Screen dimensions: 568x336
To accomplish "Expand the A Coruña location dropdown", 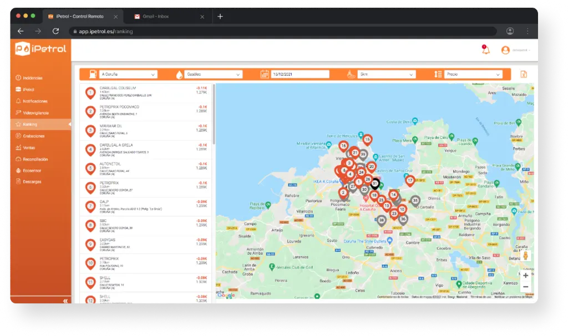I will coord(129,74).
